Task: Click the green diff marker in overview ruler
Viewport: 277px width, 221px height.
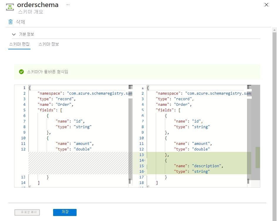Action: coord(258,157)
